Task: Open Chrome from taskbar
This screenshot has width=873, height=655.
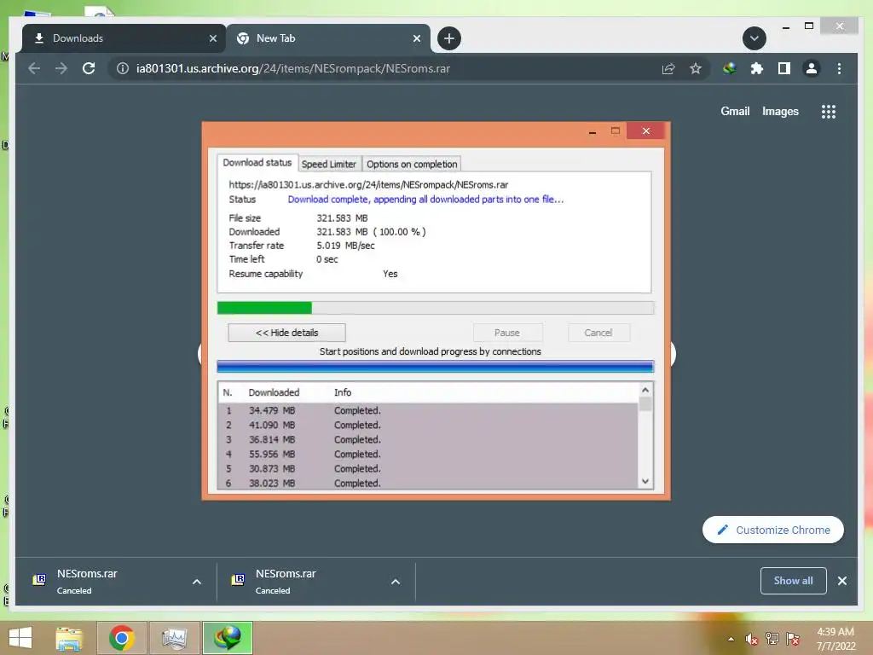Action: (122, 638)
